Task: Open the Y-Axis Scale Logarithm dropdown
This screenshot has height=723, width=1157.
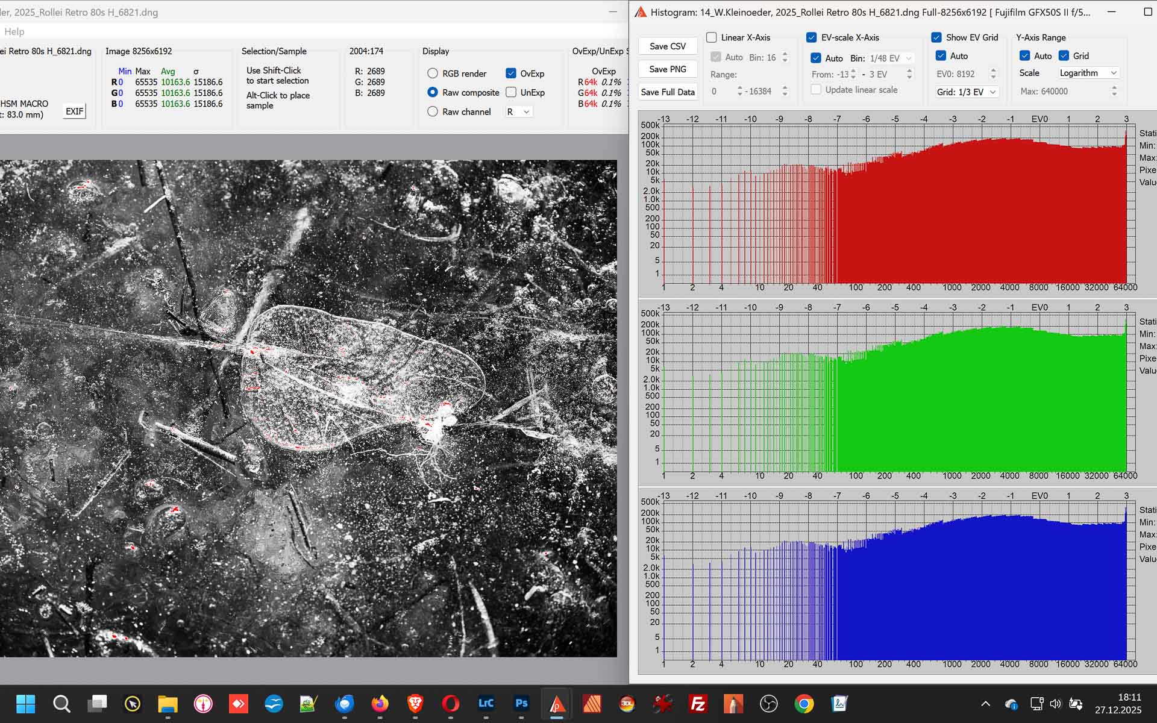Action: click(1088, 73)
